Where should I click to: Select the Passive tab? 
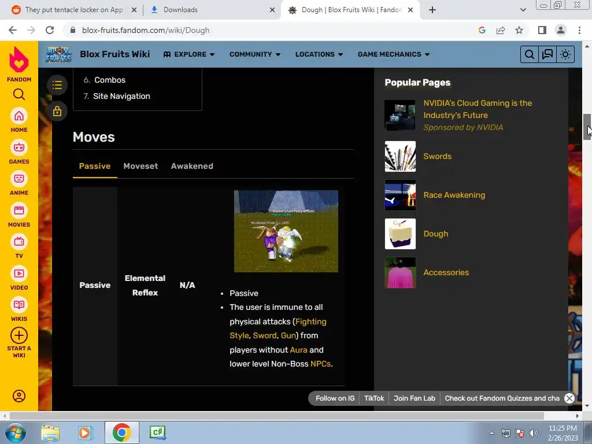(x=95, y=166)
